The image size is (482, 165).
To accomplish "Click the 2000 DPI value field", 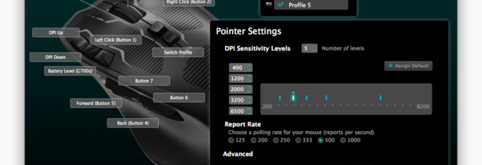I will click(x=241, y=89).
